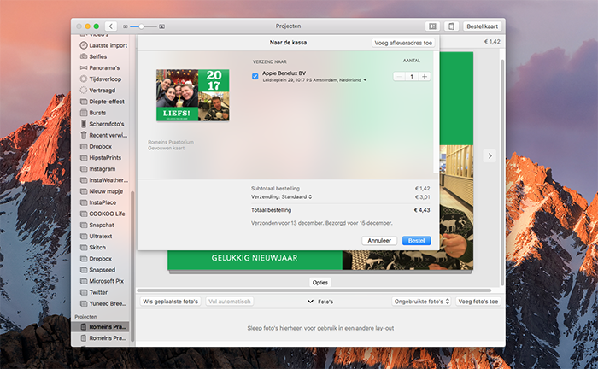Click the GELUKKIG NIEUWJAAR card banner
Screen dimensions: 598x369
(255, 258)
